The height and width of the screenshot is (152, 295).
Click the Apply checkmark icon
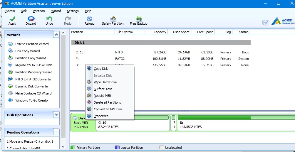pyautogui.click(x=12, y=19)
